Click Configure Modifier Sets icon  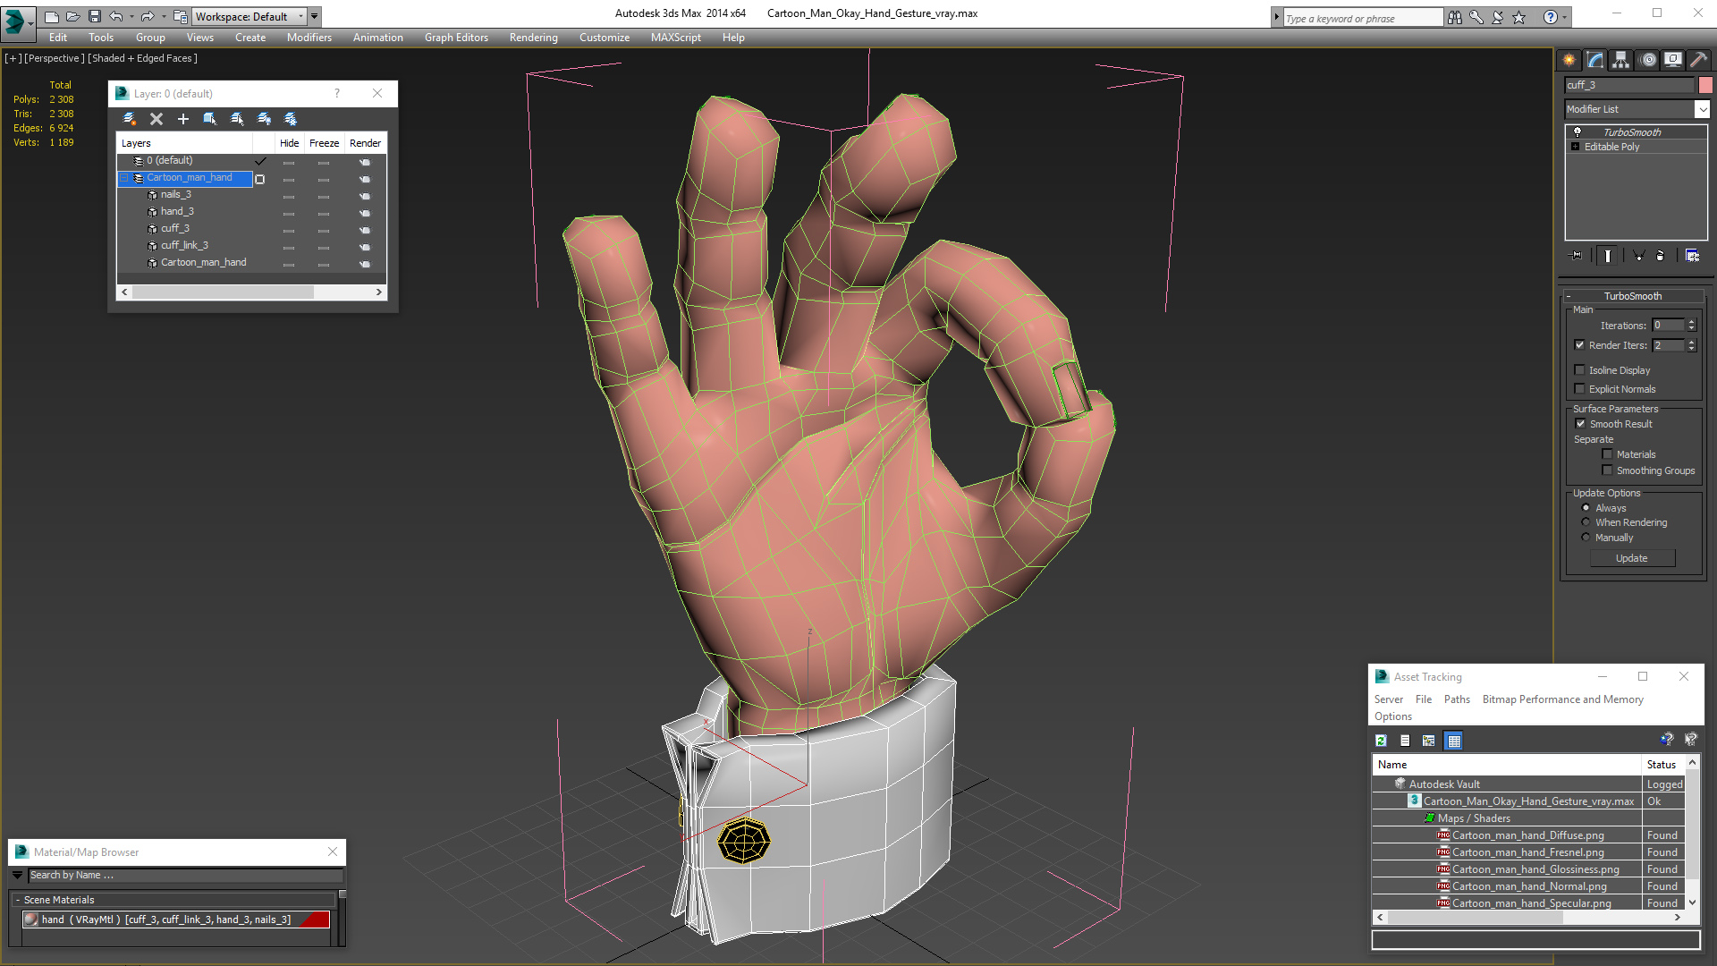[x=1692, y=256]
